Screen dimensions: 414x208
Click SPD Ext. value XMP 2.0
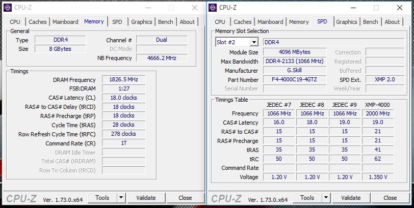[x=385, y=79]
